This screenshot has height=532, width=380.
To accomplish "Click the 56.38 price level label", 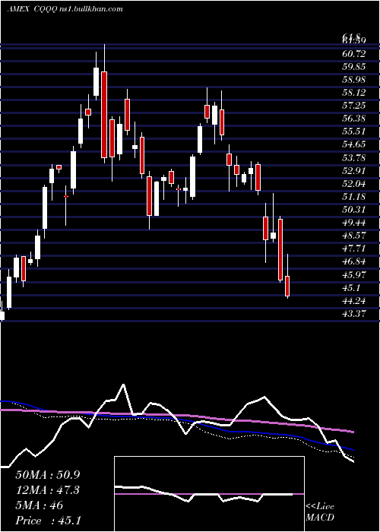I will coord(354,119).
